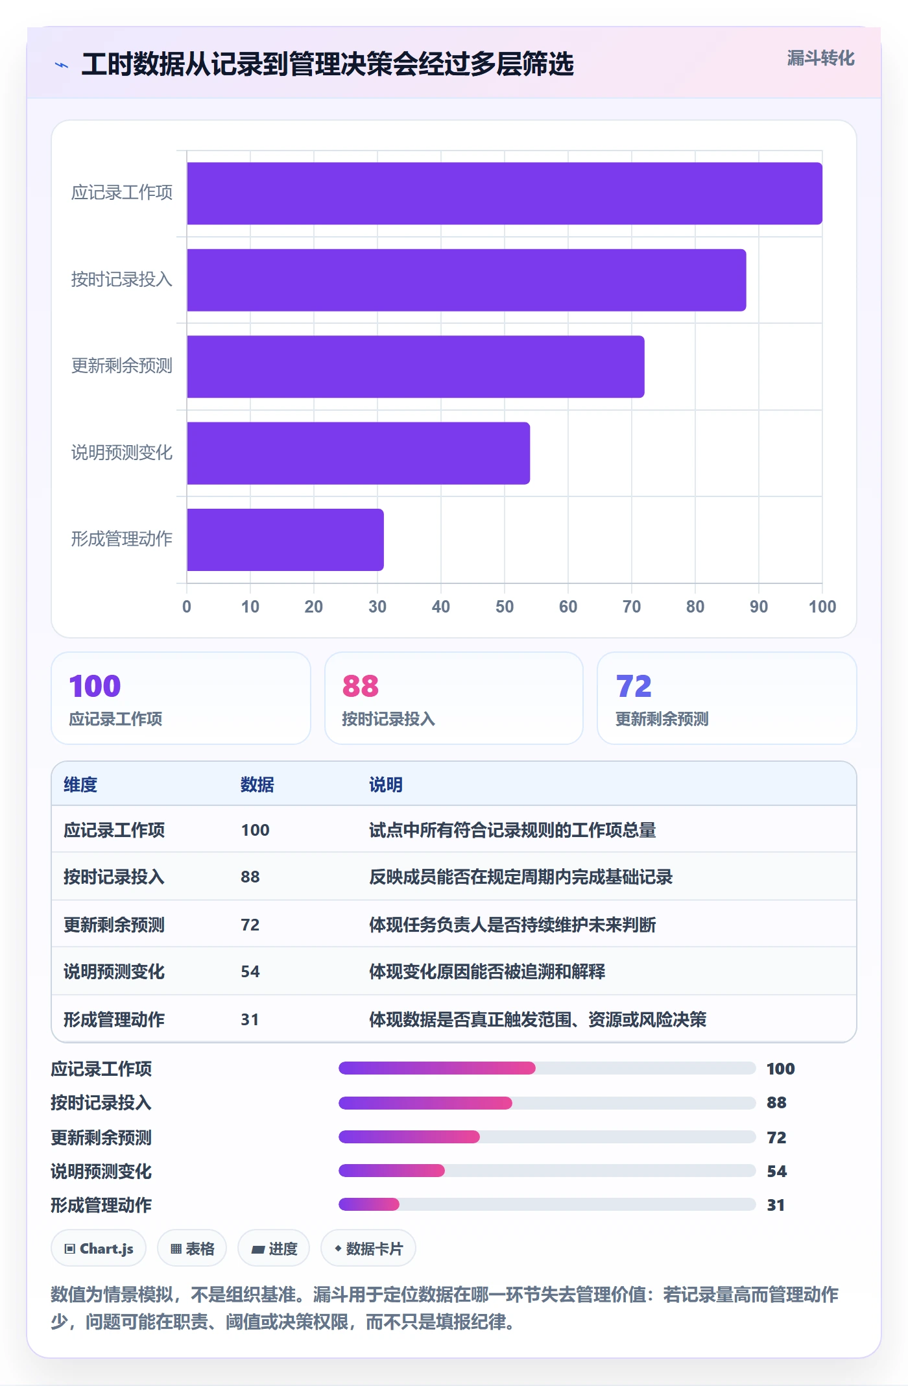Click the 形成管理动作 progress bar
The height and width of the screenshot is (1386, 908).
547,1204
